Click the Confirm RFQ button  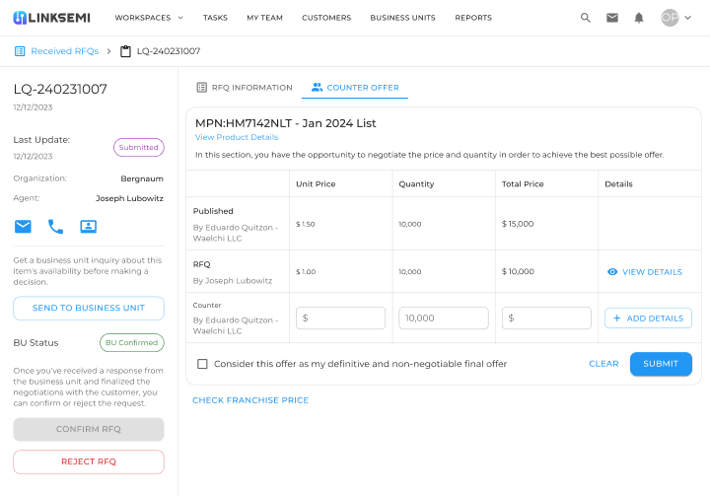(x=89, y=429)
